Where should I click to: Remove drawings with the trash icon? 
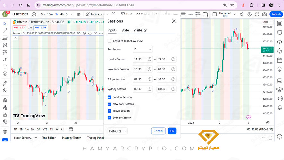pyautogui.click(x=5, y=132)
